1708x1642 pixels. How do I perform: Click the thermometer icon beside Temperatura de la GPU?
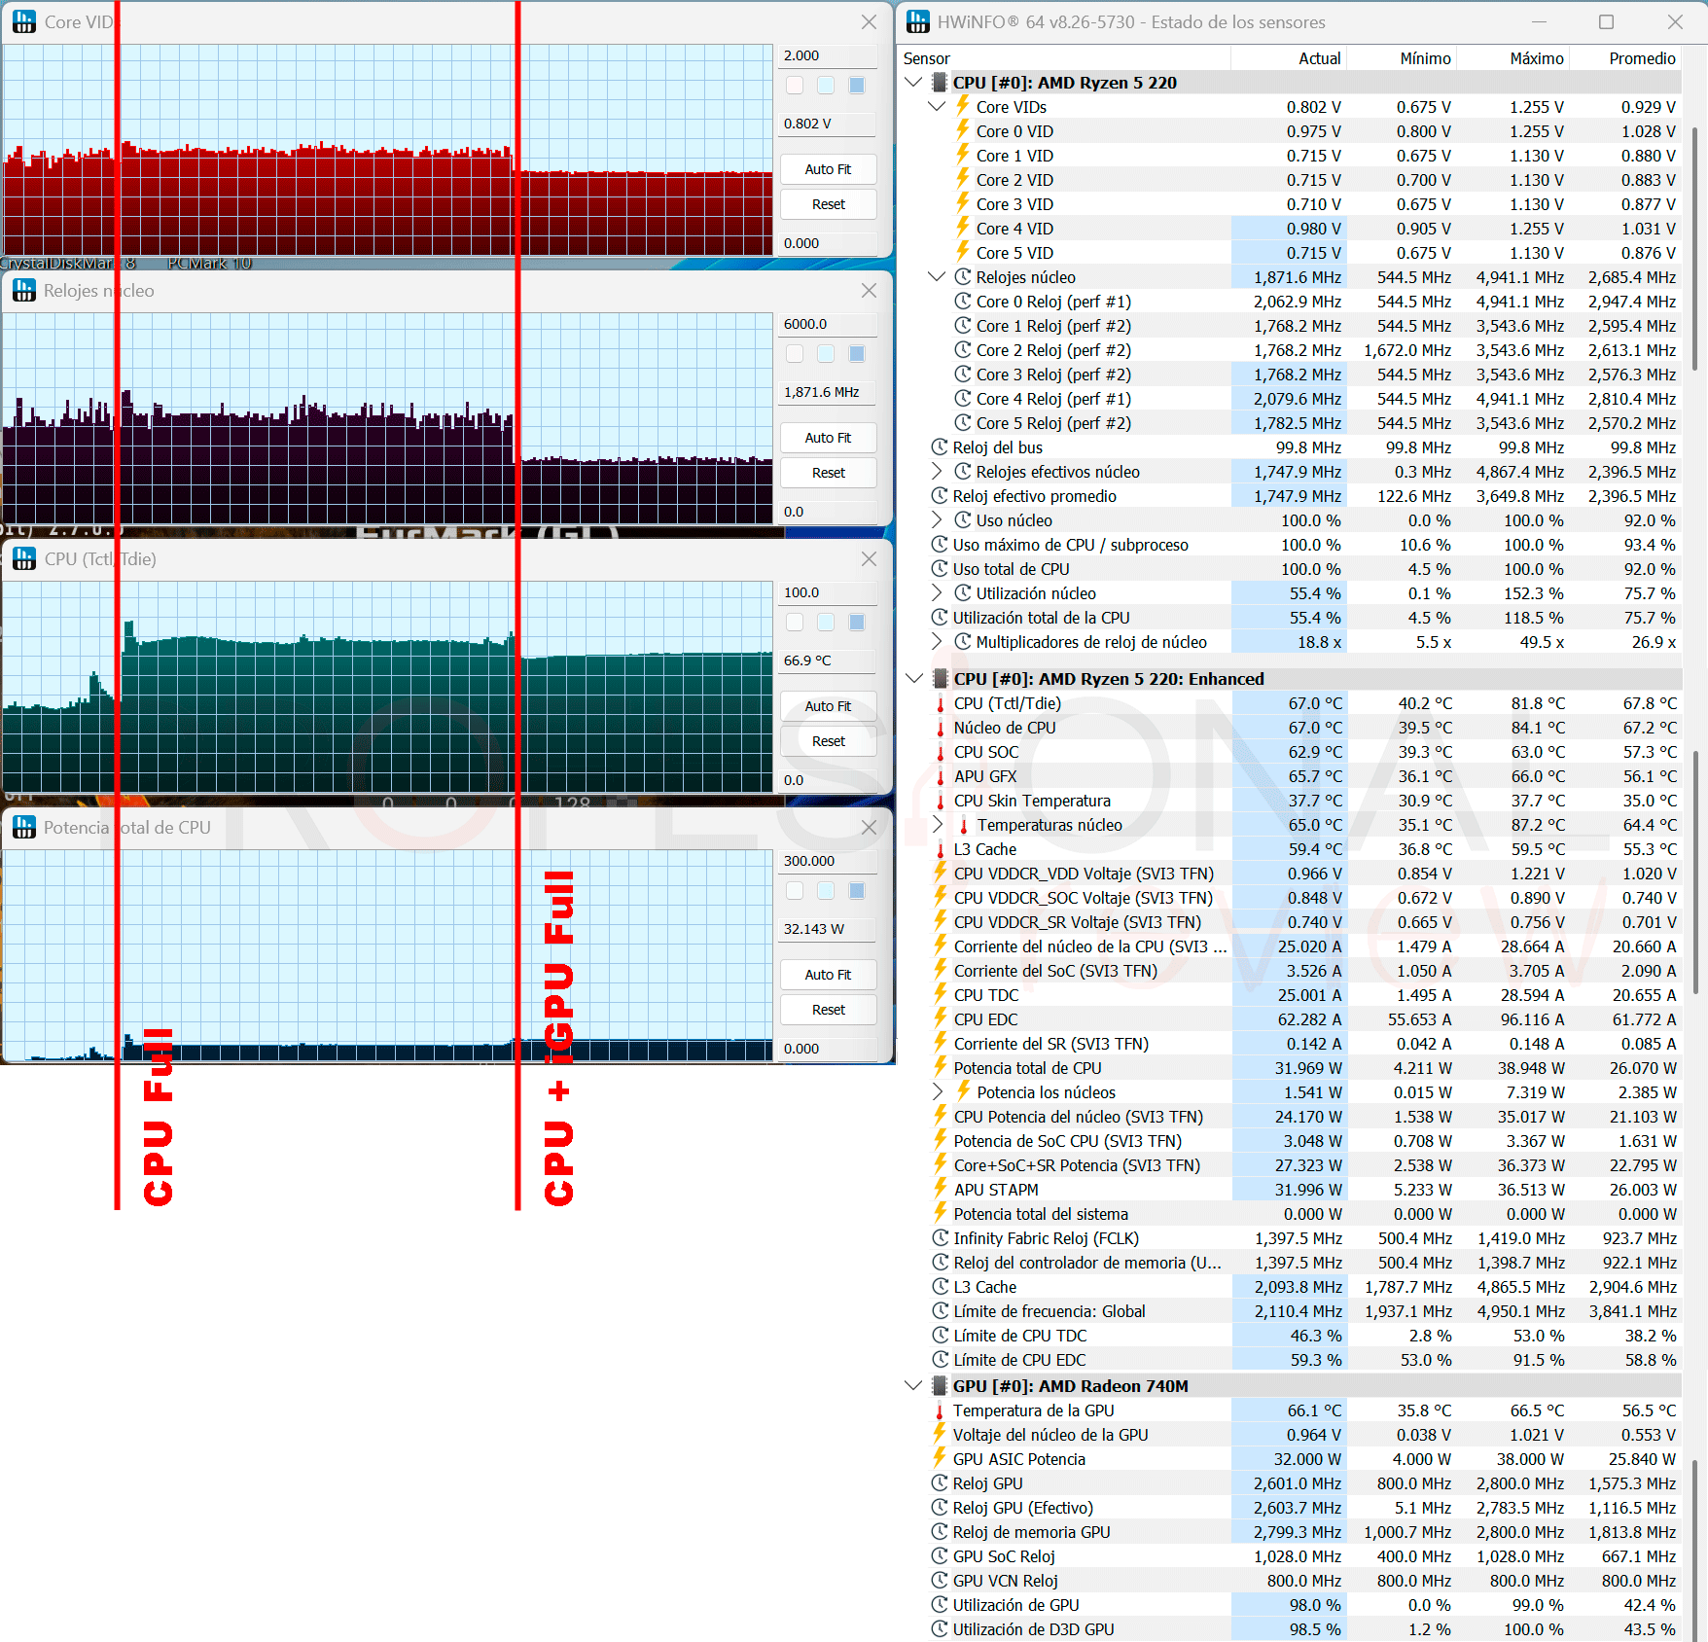point(940,1410)
